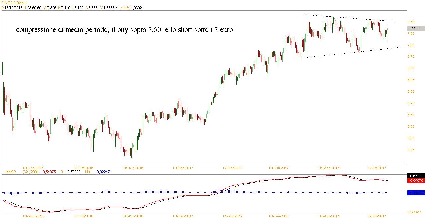Click the 5,25 price axis label
Screen dimensions: 425x222
[411, 127]
